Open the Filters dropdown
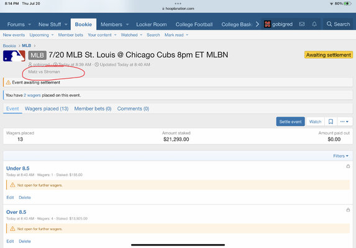The image size is (356, 248). [340, 156]
